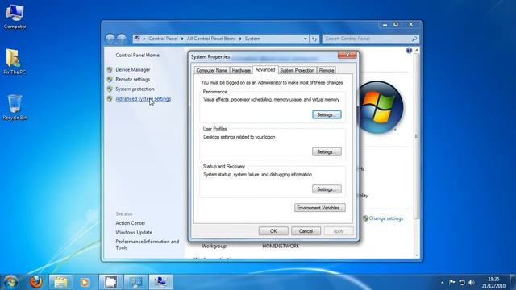
Task: Switch to the Hardware tab
Action: pyautogui.click(x=241, y=70)
